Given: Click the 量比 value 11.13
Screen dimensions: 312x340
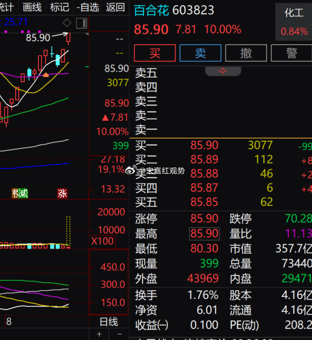Looking at the screenshot, I should (298, 234).
